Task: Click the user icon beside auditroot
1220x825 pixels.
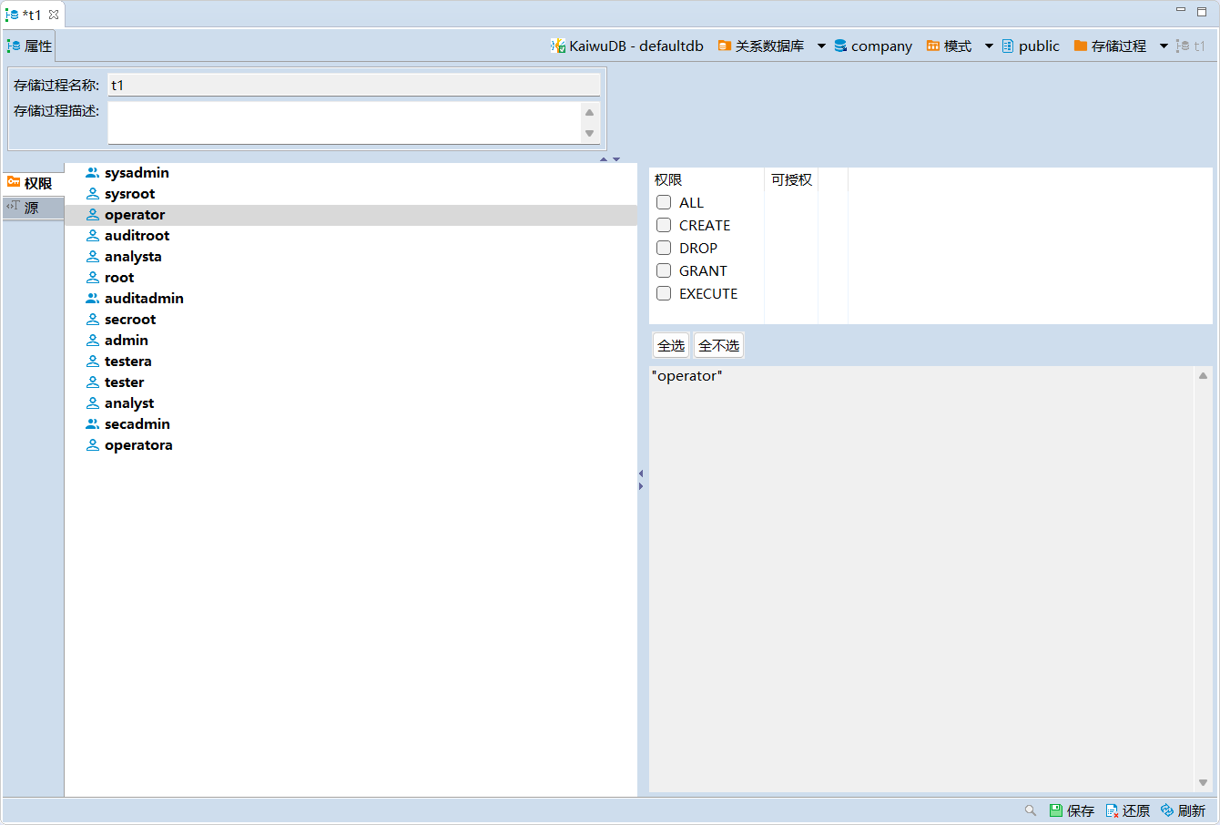Action: [93, 236]
